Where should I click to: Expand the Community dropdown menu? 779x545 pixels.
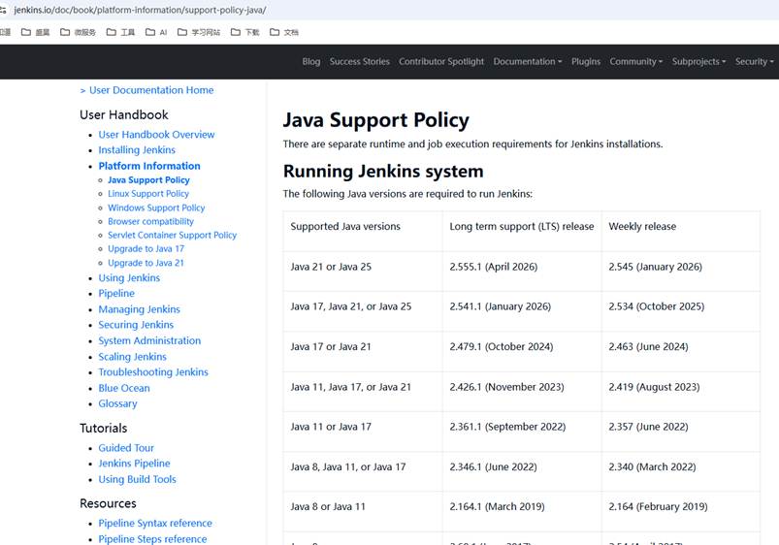coord(636,62)
